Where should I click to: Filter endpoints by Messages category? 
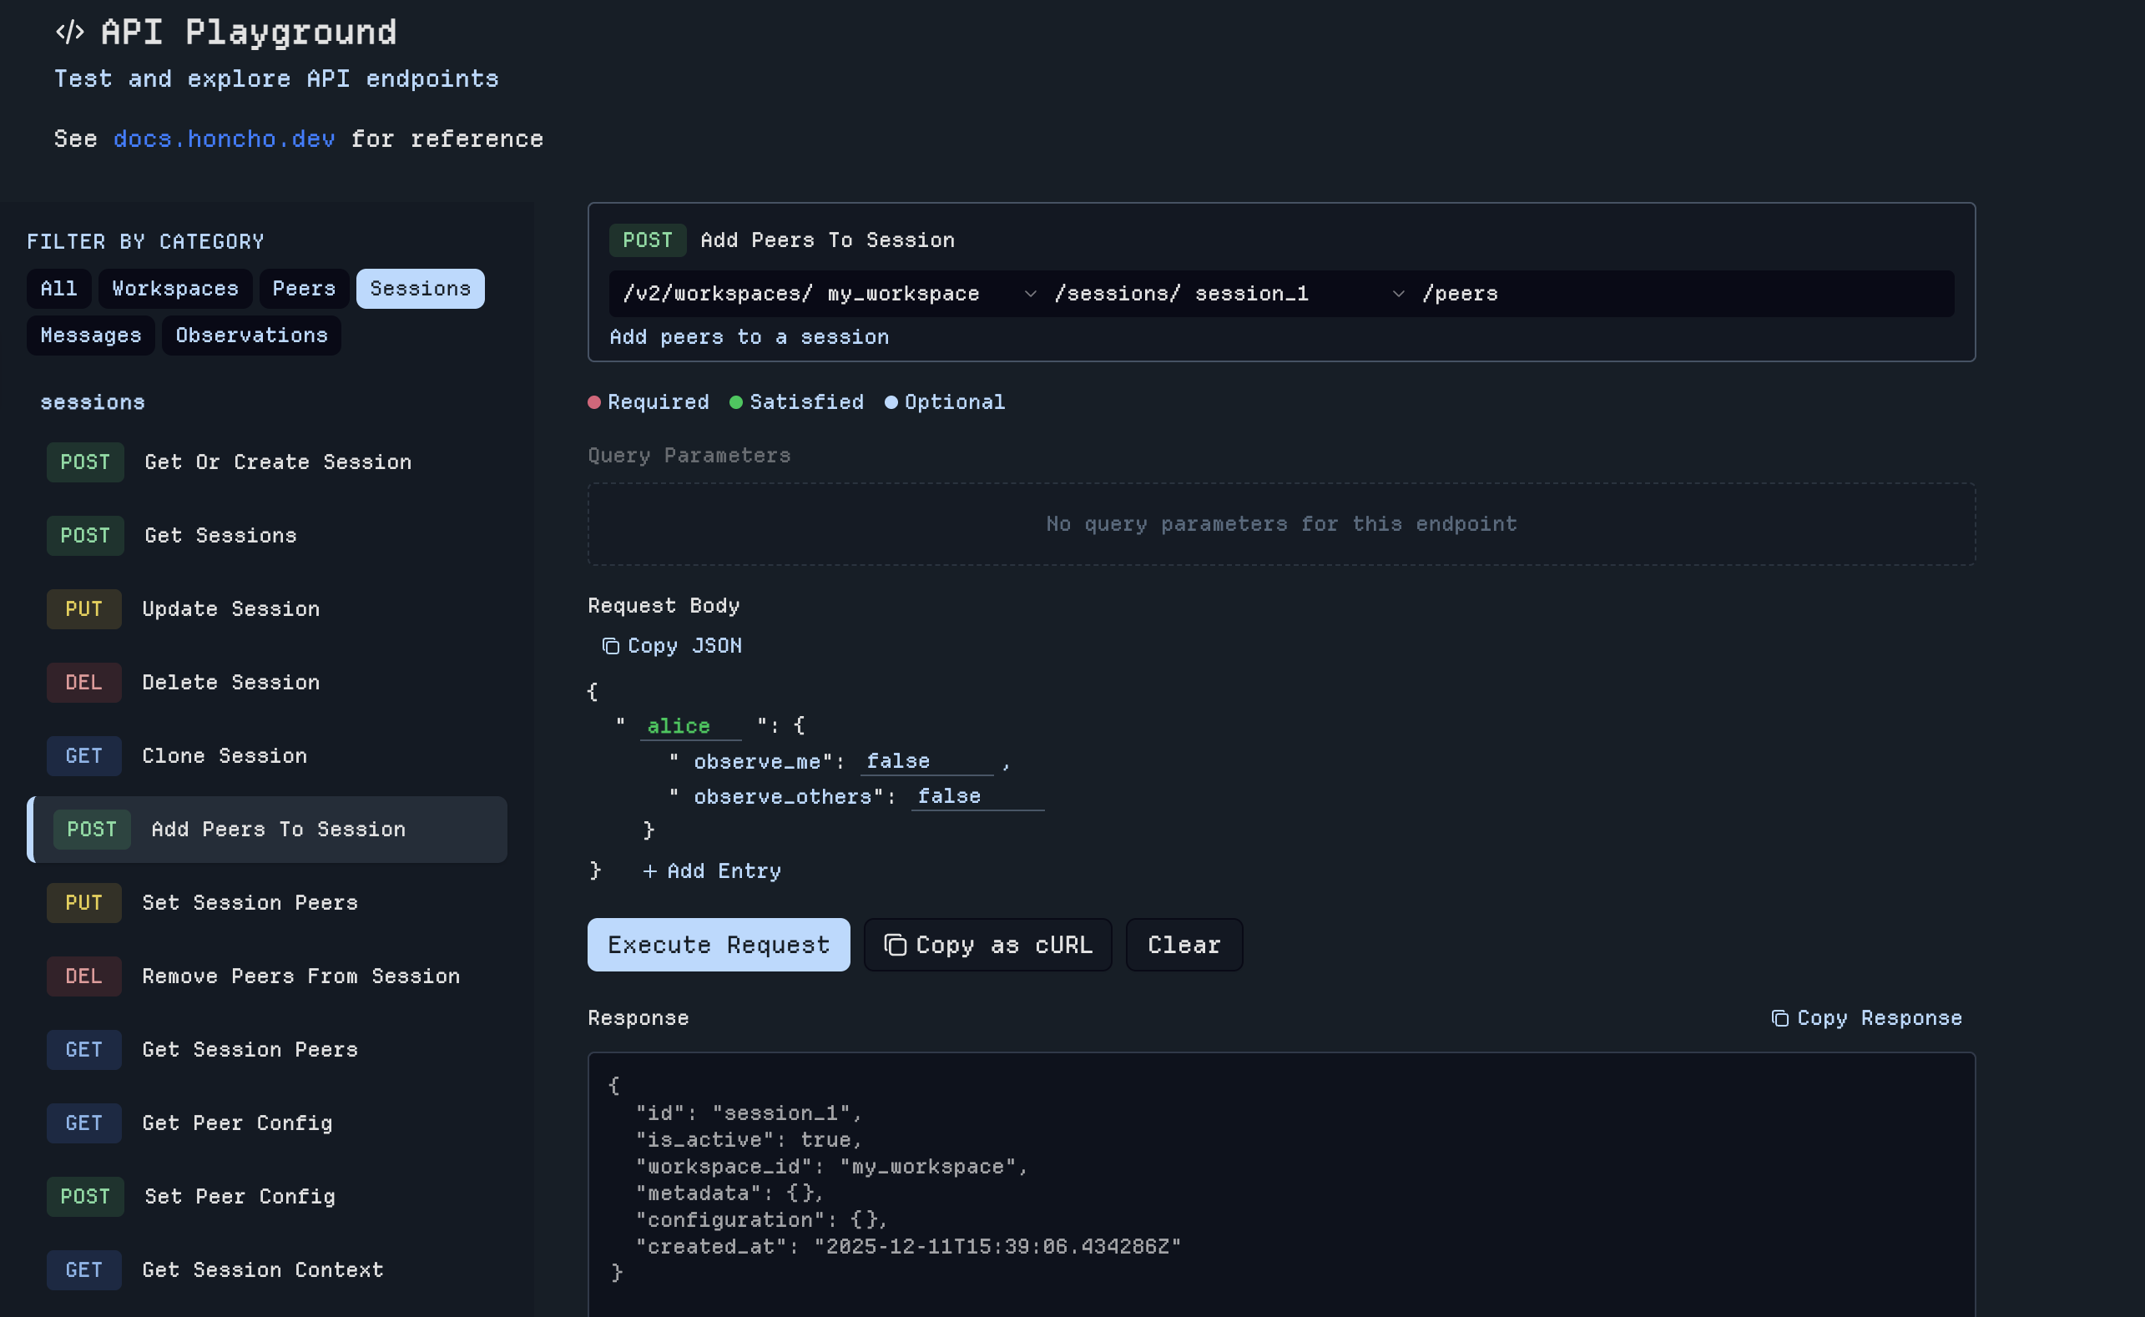pyautogui.click(x=91, y=336)
